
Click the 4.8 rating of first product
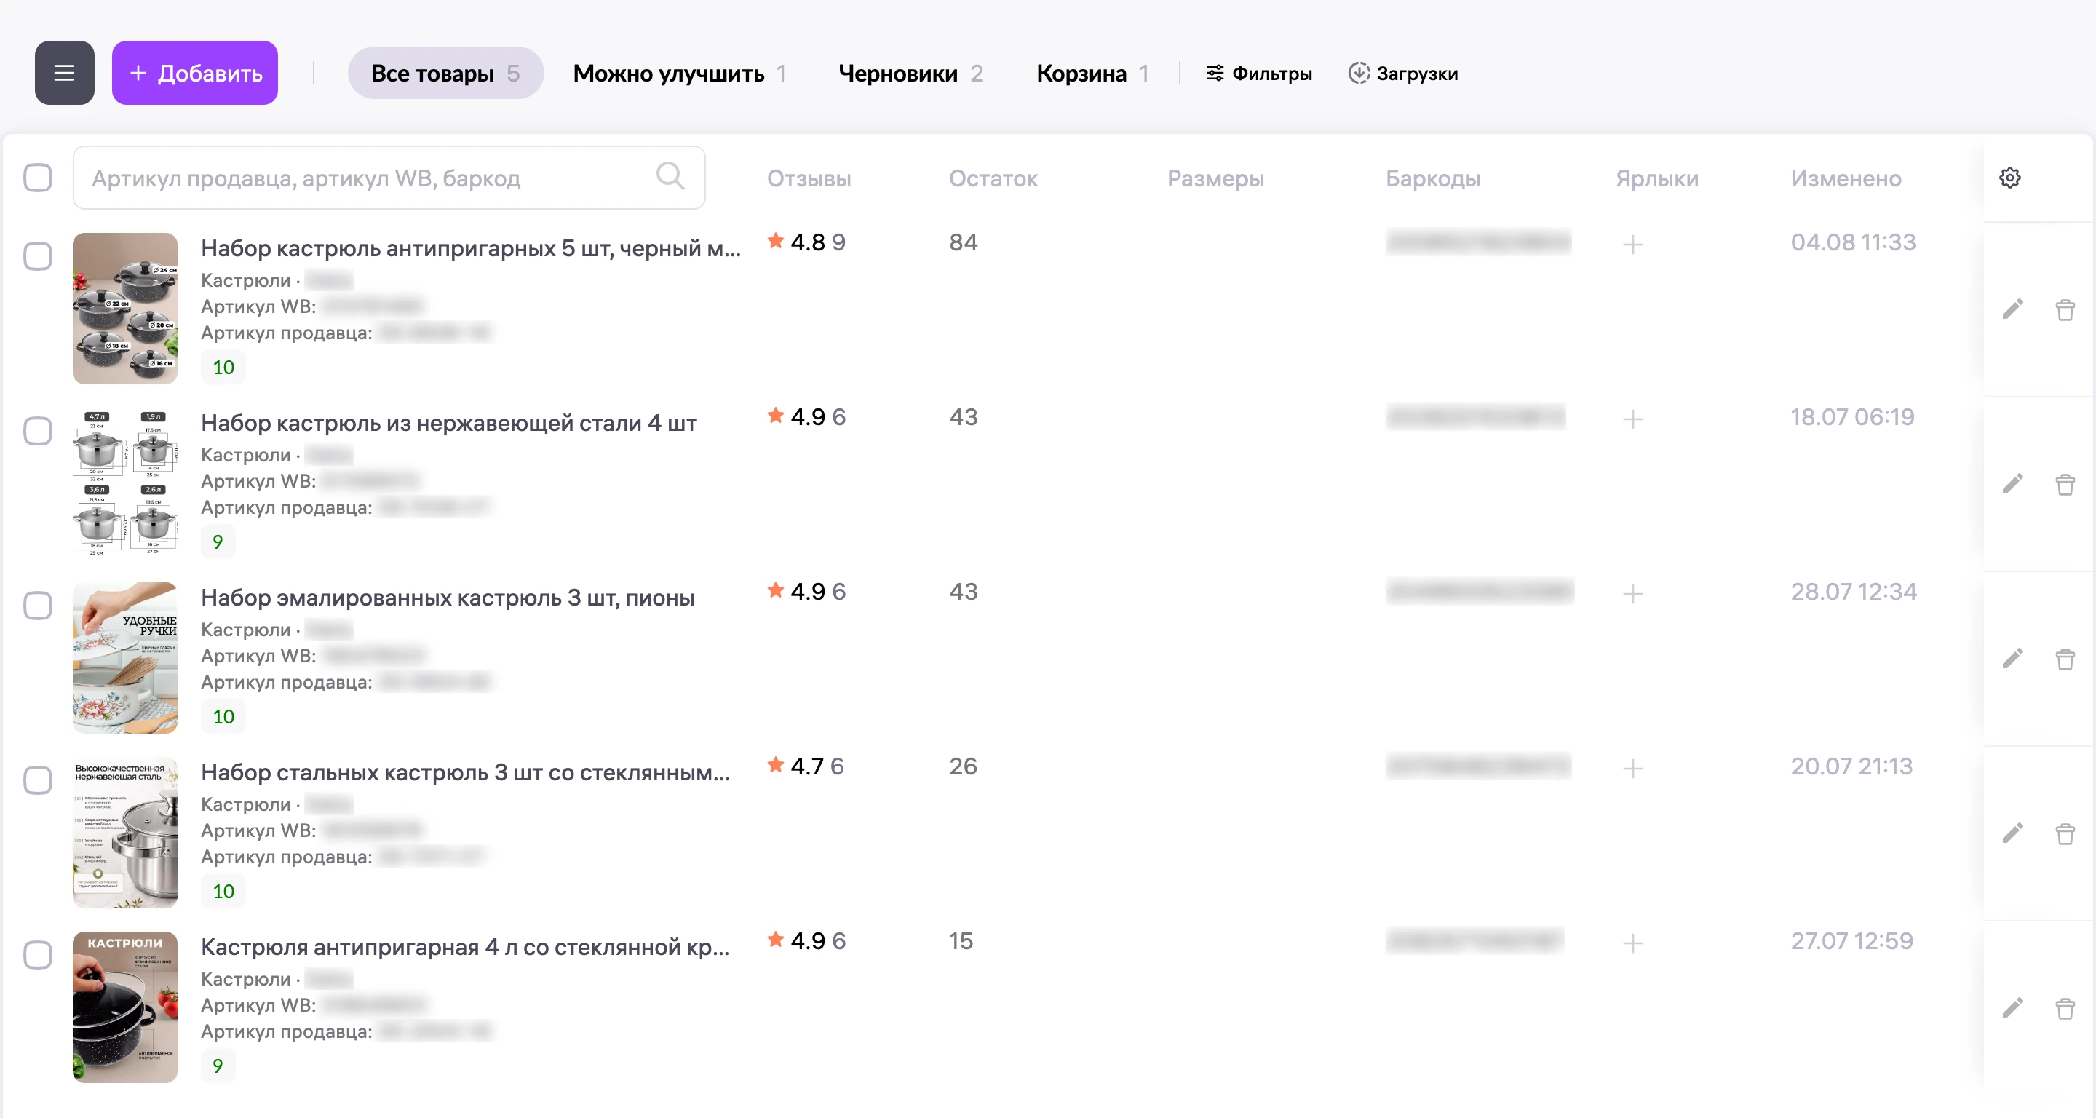coord(806,242)
